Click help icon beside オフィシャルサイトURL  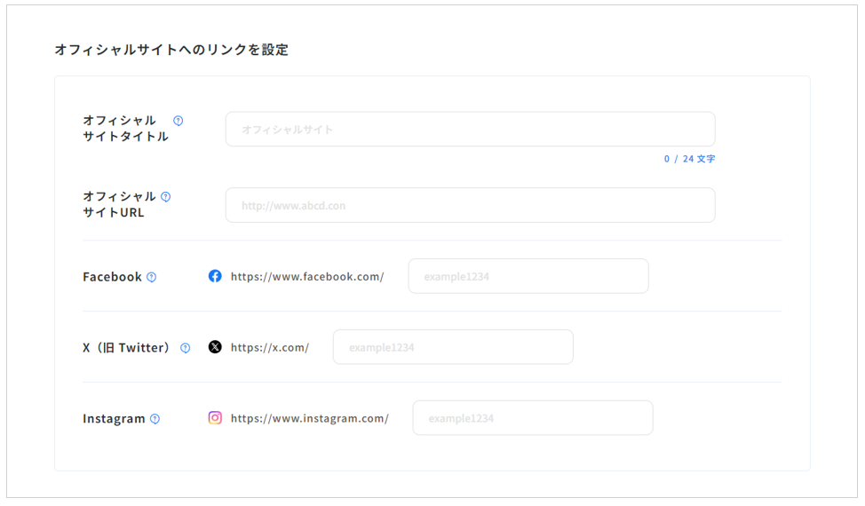coord(166,197)
